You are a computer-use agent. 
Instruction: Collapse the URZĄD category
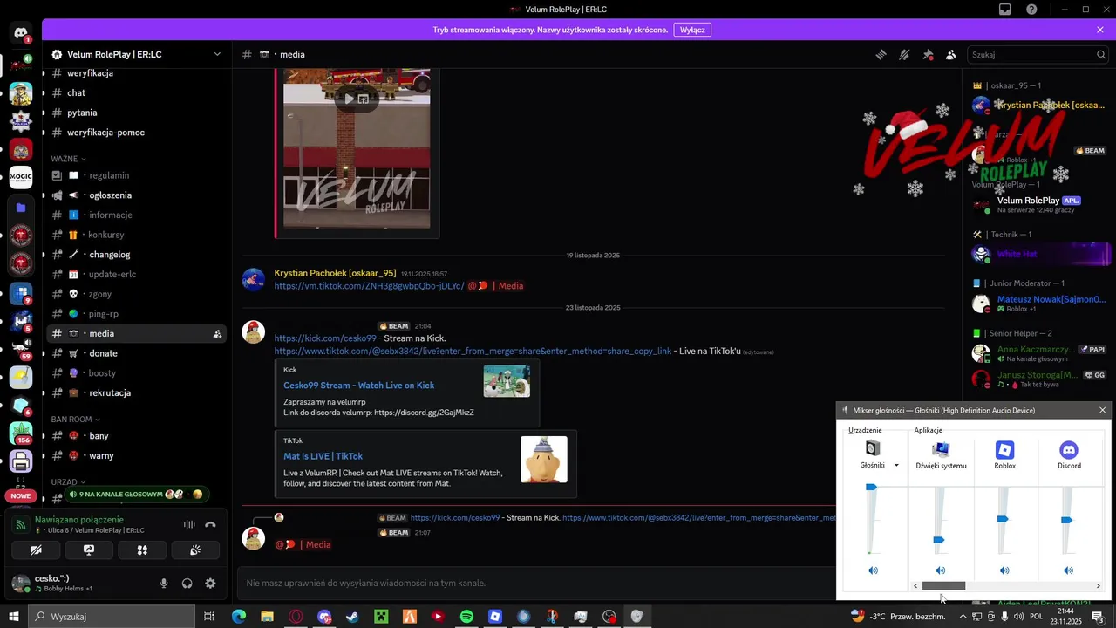coord(68,481)
